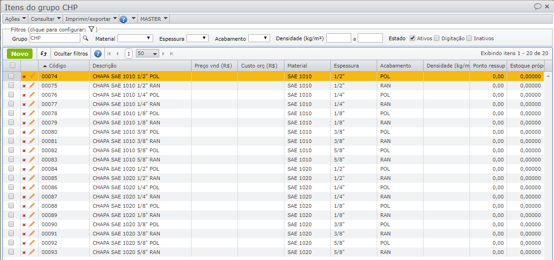Click the blue help icon beside Ocultar filtros

pos(97,54)
